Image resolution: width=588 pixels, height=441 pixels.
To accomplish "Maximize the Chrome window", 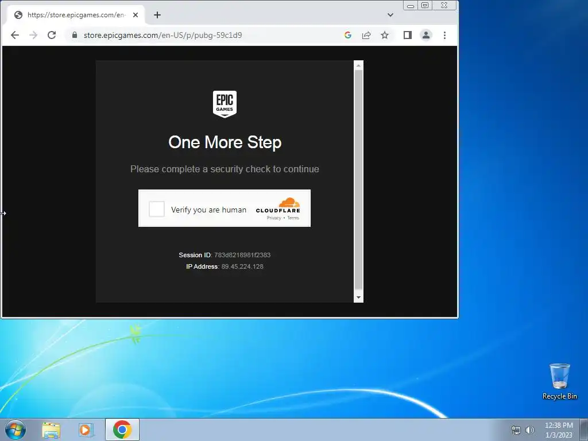I will pos(425,5).
